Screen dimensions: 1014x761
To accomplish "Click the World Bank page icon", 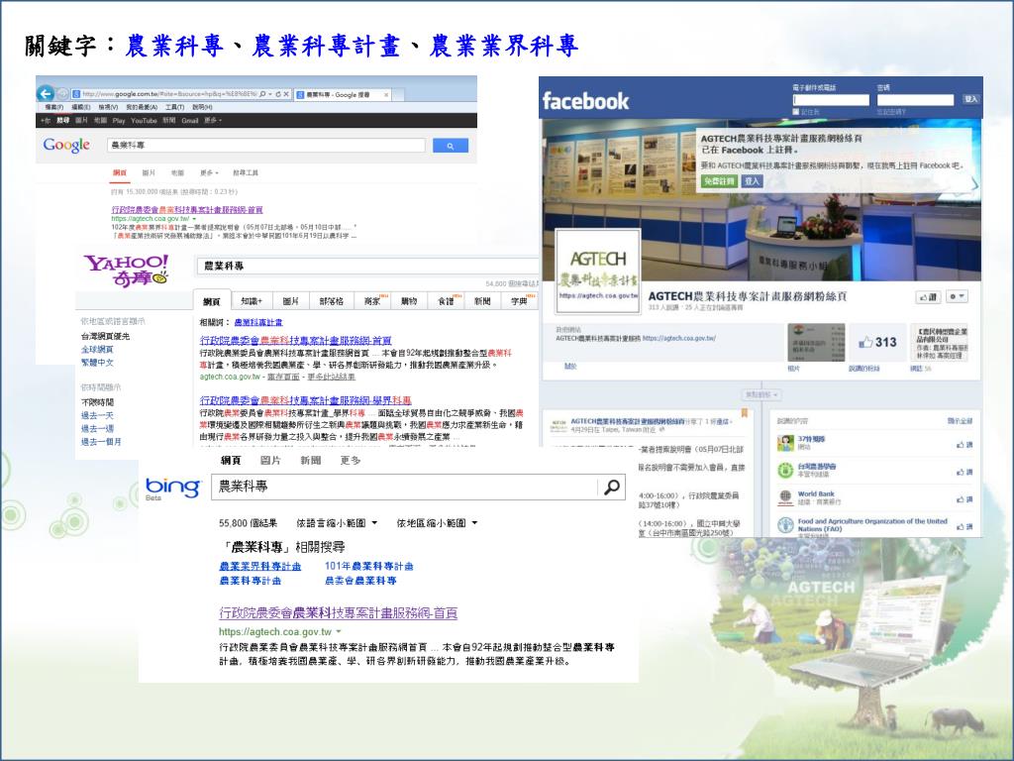I will 785,497.
